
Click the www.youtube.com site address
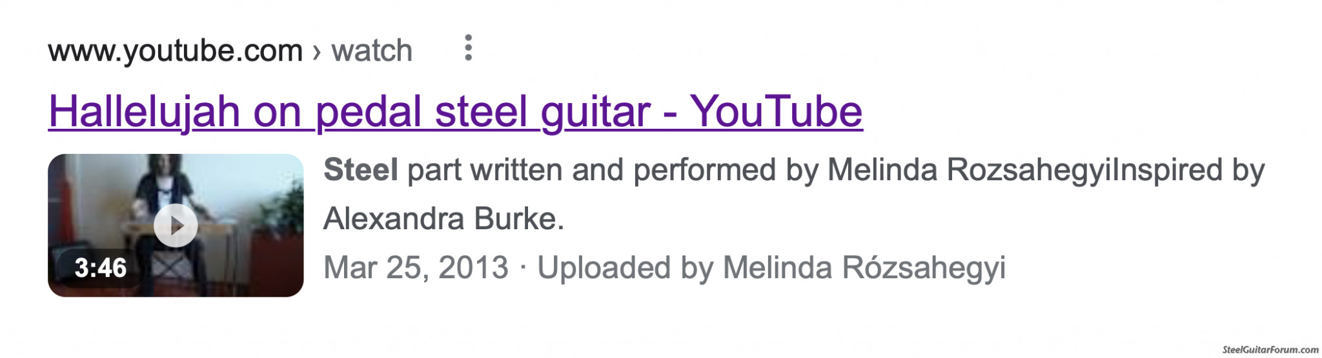click(x=175, y=51)
